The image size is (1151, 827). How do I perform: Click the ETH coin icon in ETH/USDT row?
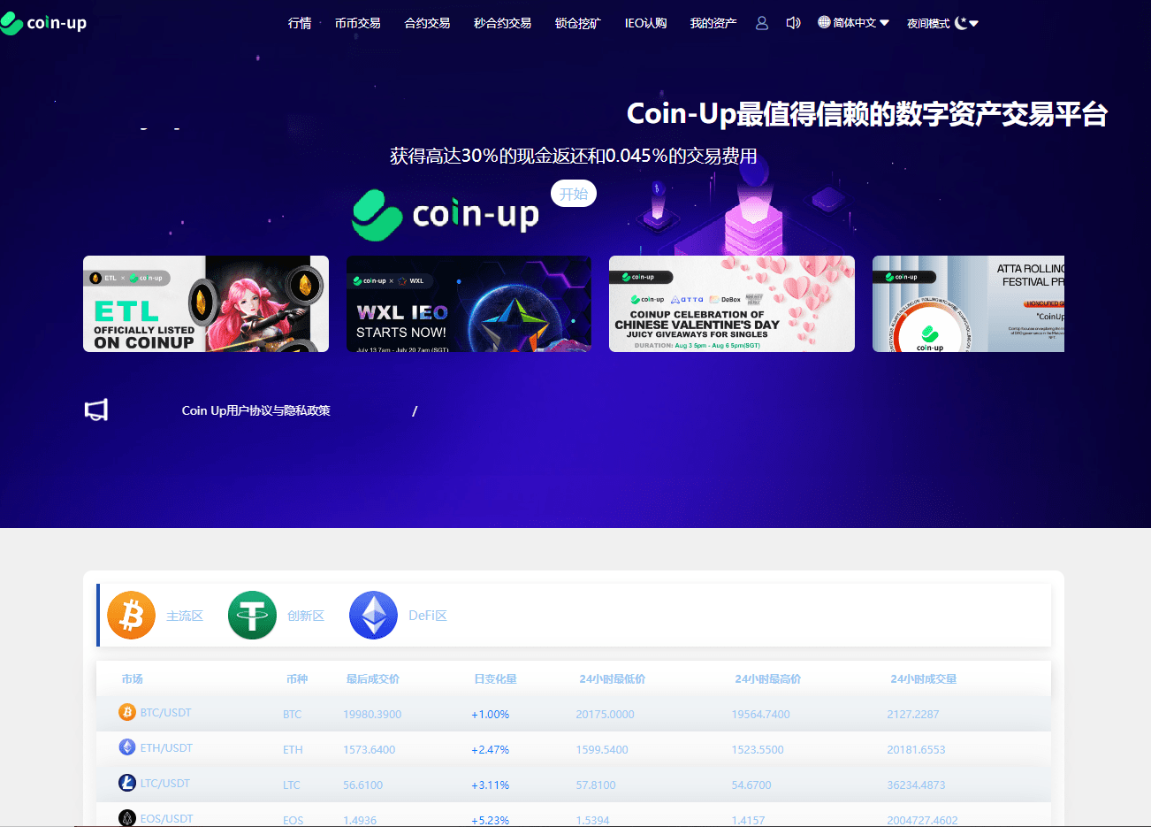tap(127, 747)
